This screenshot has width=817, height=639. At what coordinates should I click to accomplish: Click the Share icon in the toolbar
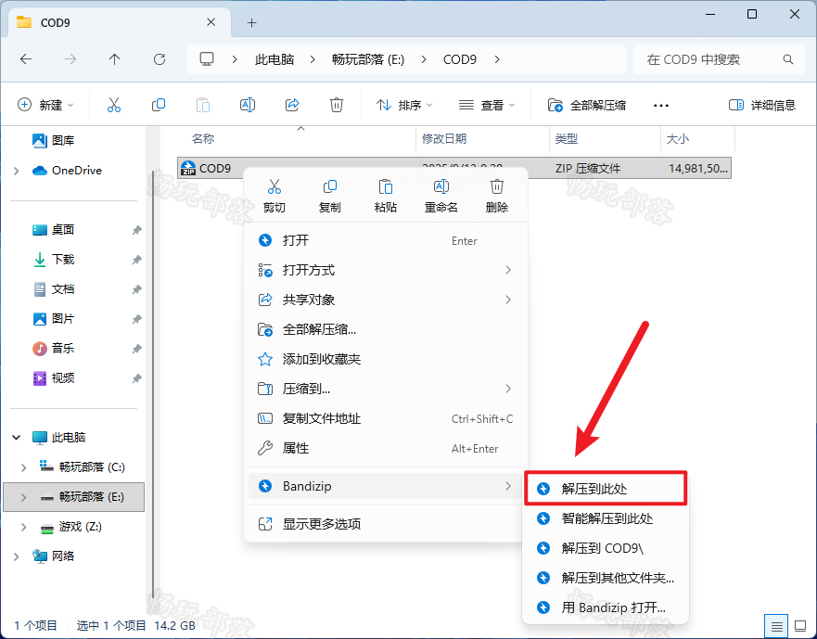click(292, 105)
